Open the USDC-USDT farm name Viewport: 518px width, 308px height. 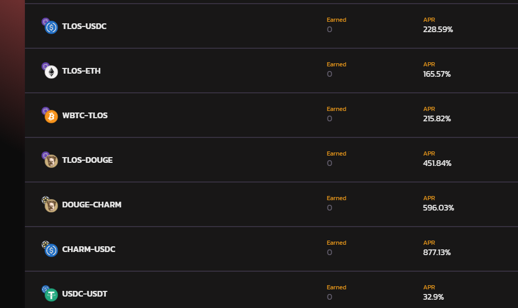point(85,294)
